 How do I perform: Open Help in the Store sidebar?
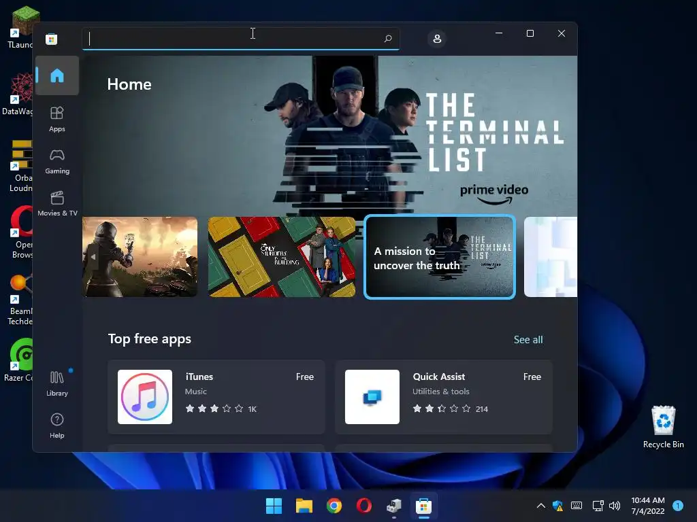57,425
